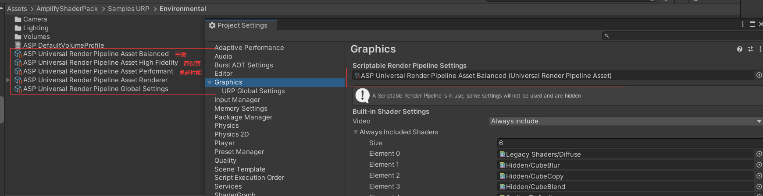
Task: Click the Project Settings search field
Action: pos(682,36)
